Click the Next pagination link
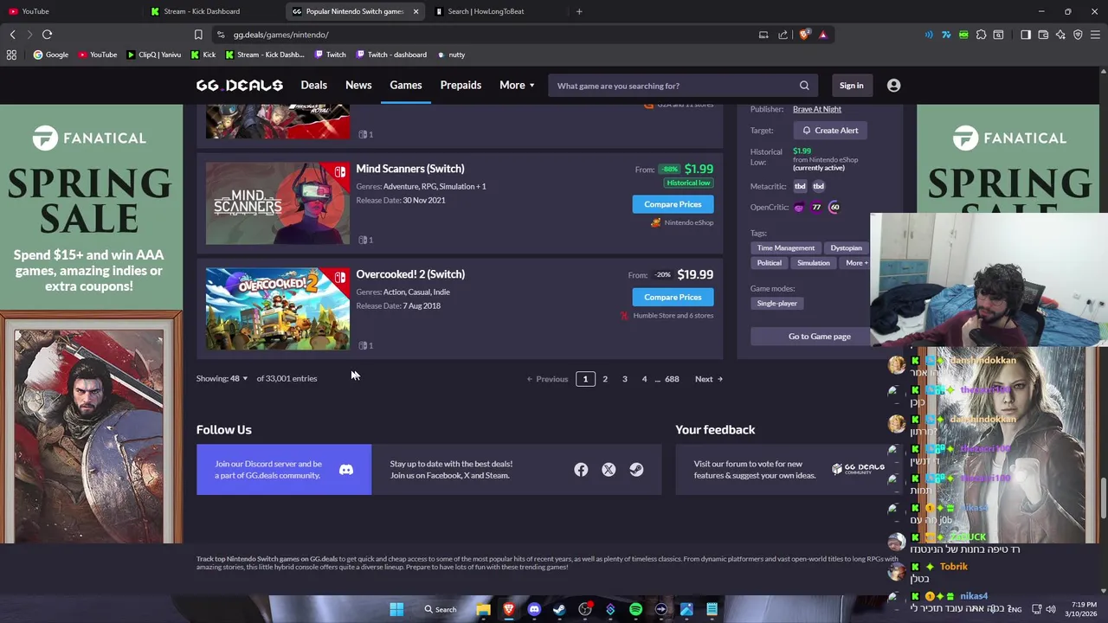1108x623 pixels. 708,379
